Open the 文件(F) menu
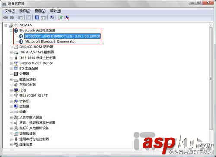Image resolution: width=216 pixels, height=157 pixels. tap(10, 11)
